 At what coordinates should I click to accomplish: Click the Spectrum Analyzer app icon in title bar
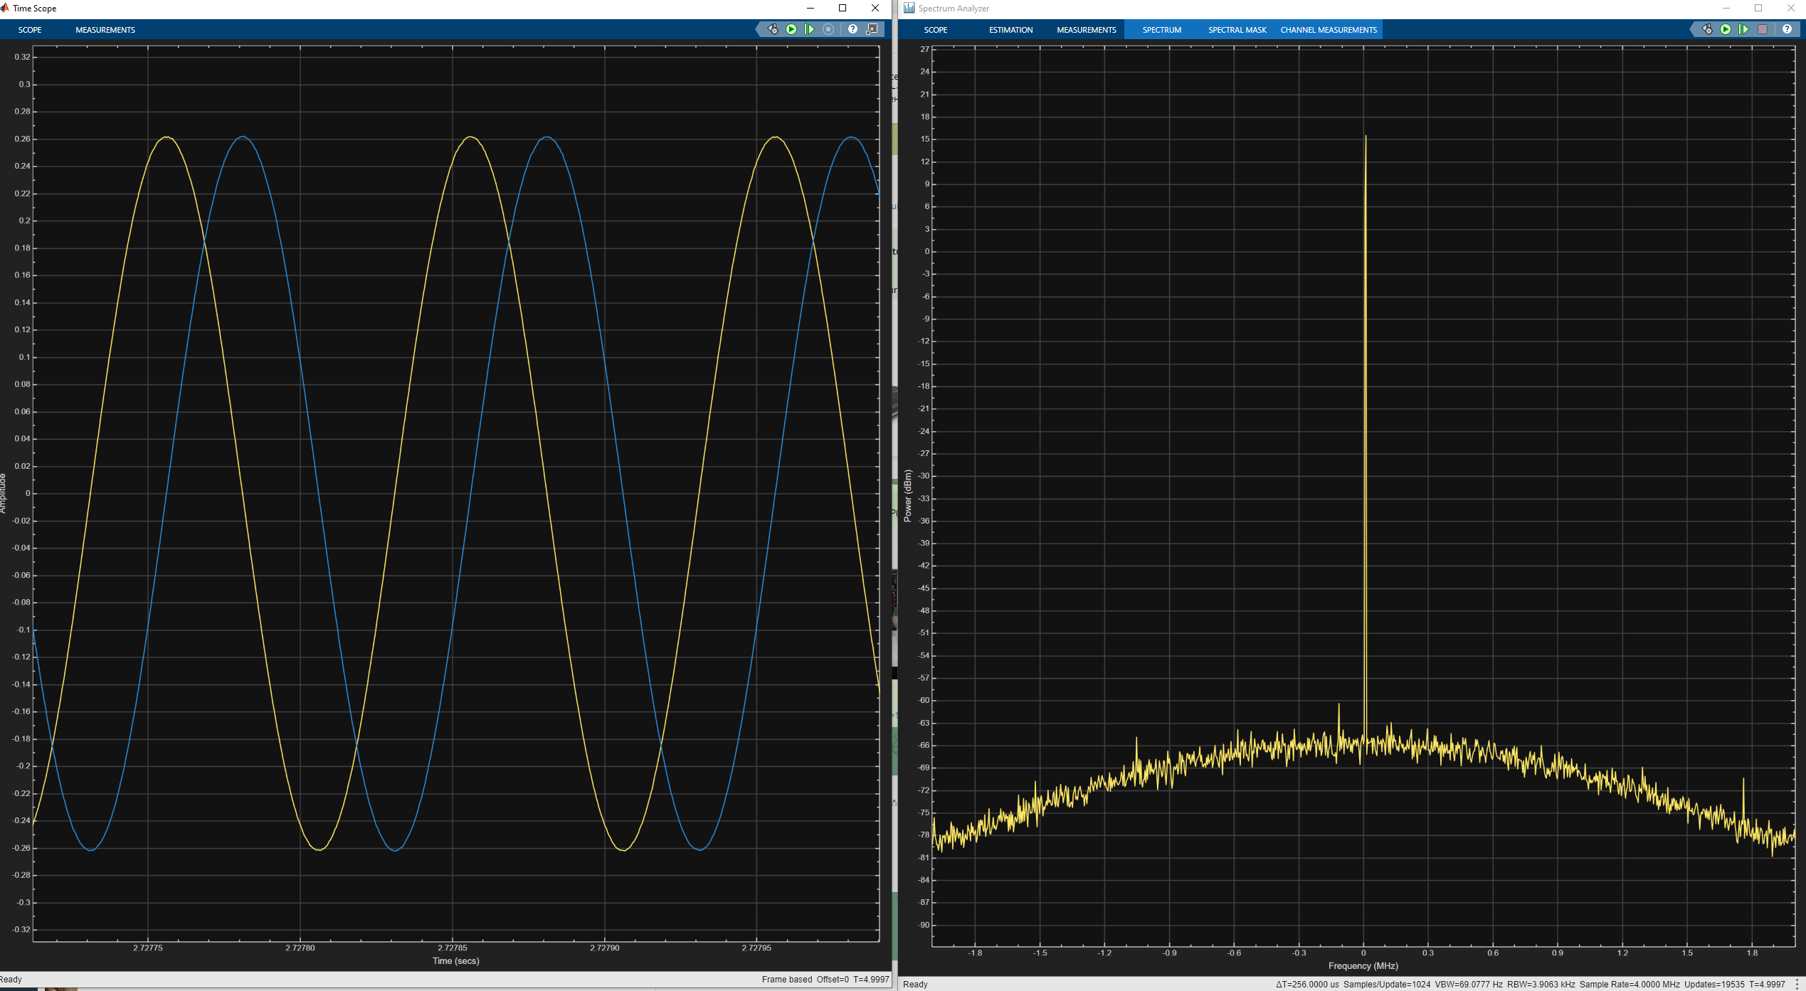point(909,8)
